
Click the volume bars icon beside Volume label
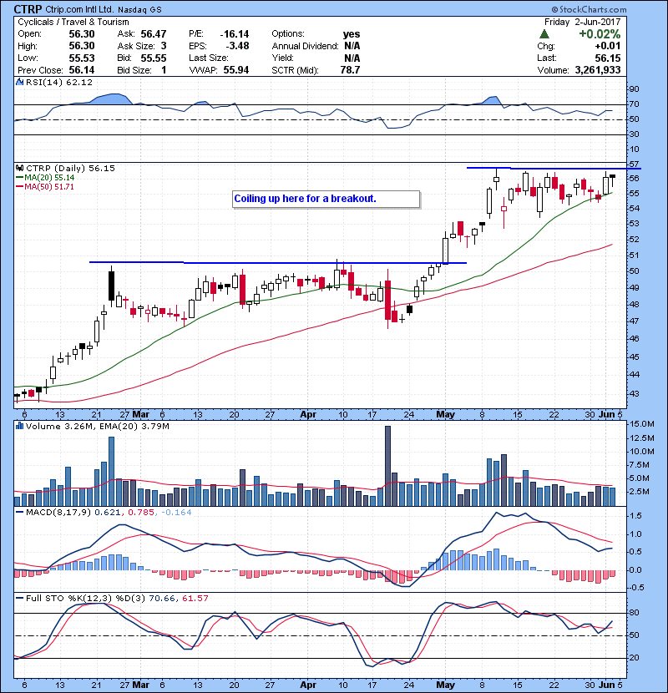click(x=19, y=427)
